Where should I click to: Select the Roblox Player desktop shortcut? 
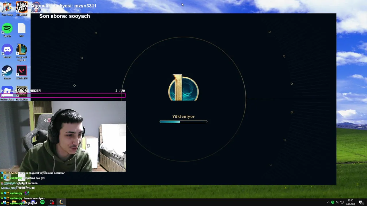tap(7, 94)
